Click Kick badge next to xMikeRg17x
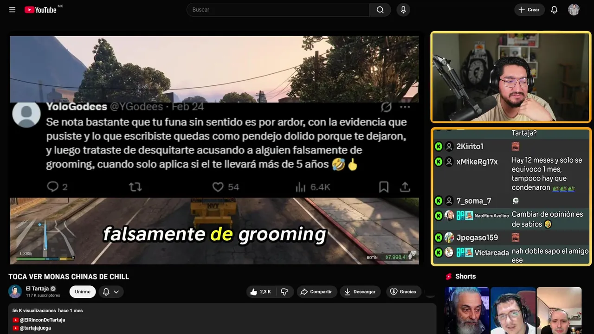594x334 pixels. 439,162
